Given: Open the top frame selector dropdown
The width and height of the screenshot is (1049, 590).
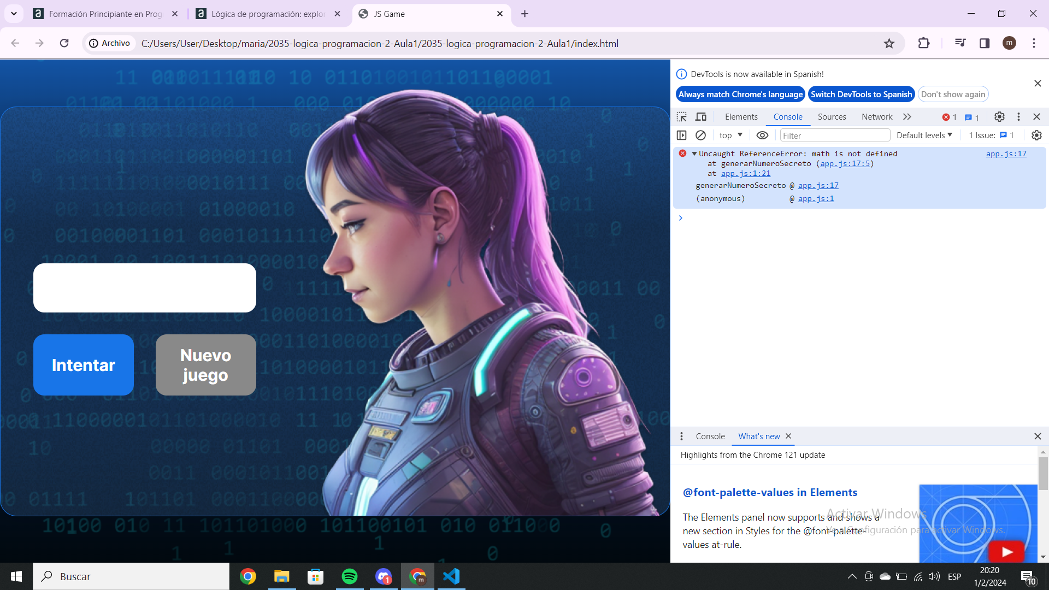Looking at the screenshot, I should (x=730, y=135).
